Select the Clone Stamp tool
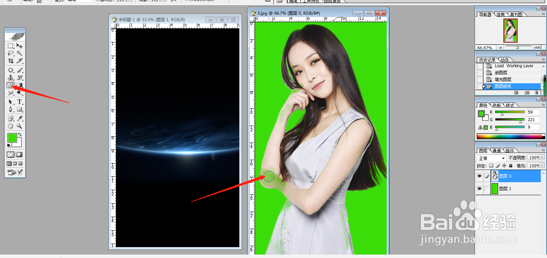This screenshot has height=258, width=547. pyautogui.click(x=11, y=77)
